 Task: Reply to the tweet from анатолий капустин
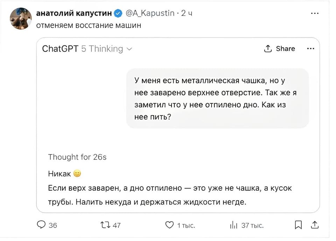coord(41,225)
